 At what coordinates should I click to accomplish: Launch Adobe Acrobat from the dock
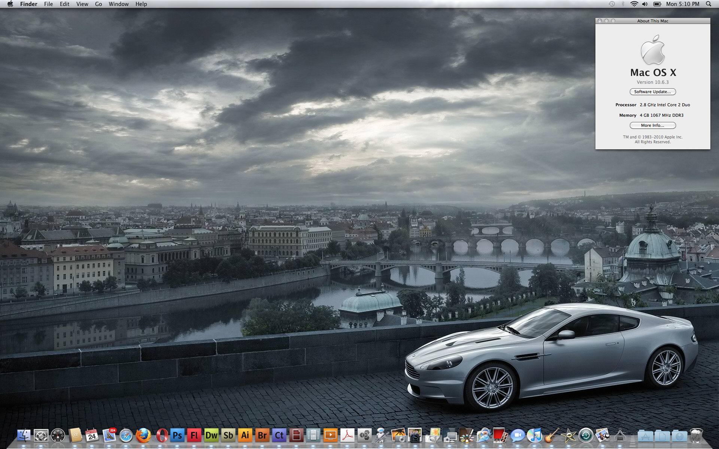pos(348,436)
